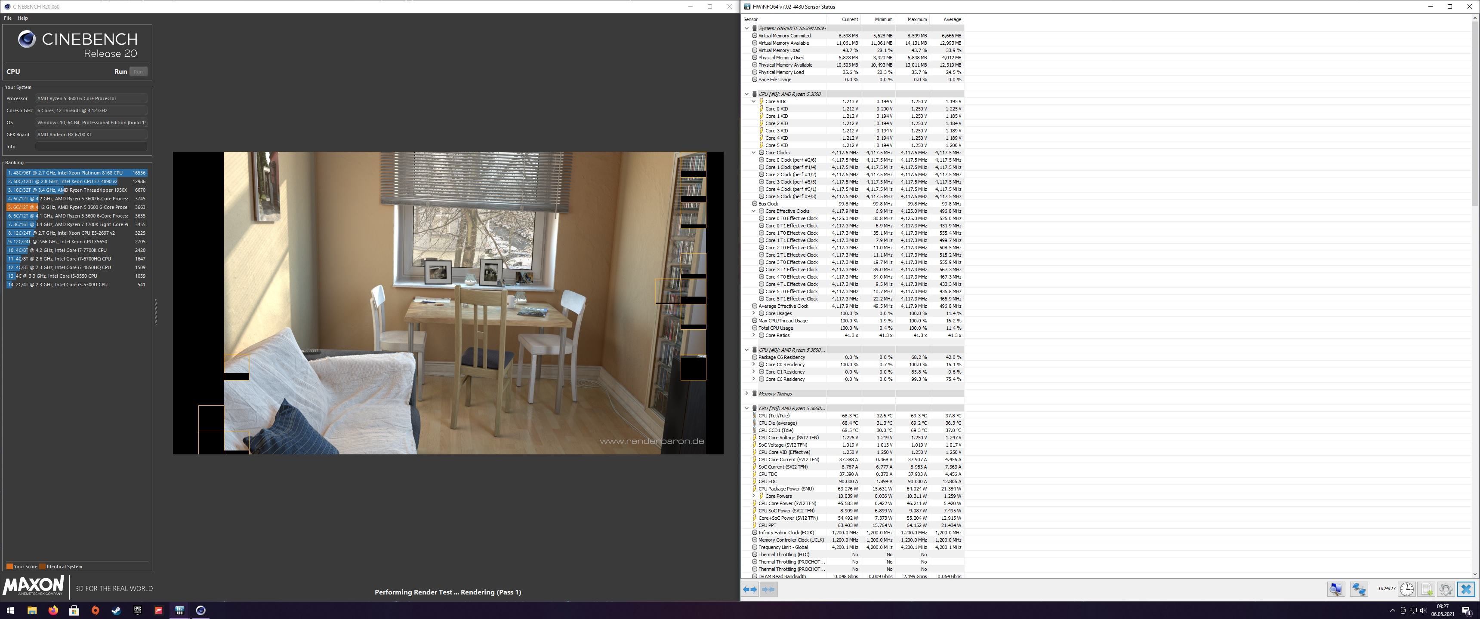
Task: Expand Core C6 Residency node
Action: [x=753, y=379]
